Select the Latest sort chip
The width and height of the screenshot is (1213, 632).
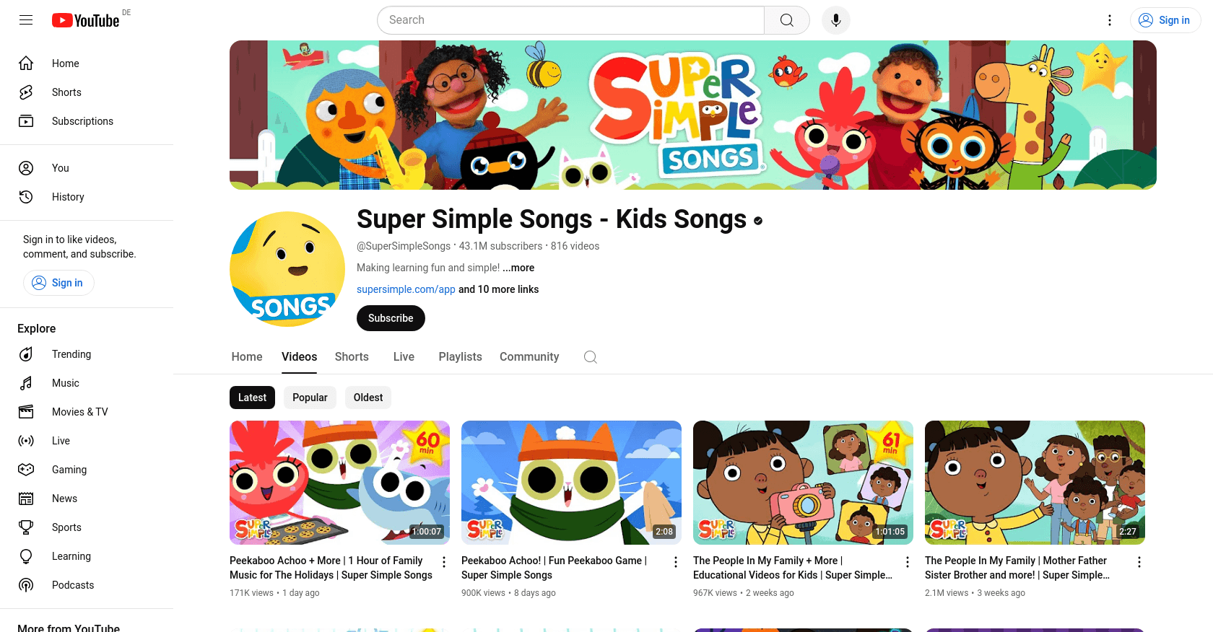click(252, 398)
